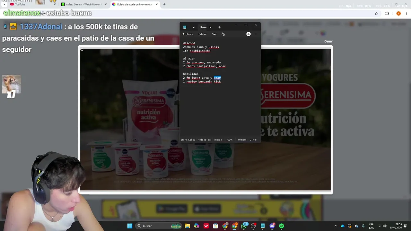The width and height of the screenshot is (411, 231).
Task: Open the Chrome profile avatar
Action: coord(398,13)
